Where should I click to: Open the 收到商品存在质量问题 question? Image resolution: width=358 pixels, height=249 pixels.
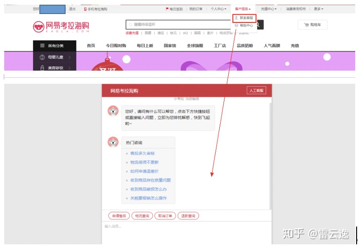(x=150, y=180)
